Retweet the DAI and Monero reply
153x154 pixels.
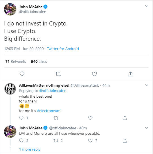point(56,140)
